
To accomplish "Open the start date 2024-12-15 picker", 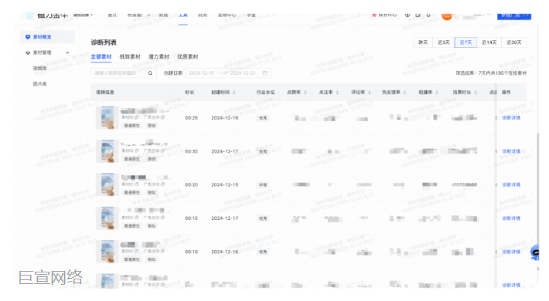I will 201,73.
